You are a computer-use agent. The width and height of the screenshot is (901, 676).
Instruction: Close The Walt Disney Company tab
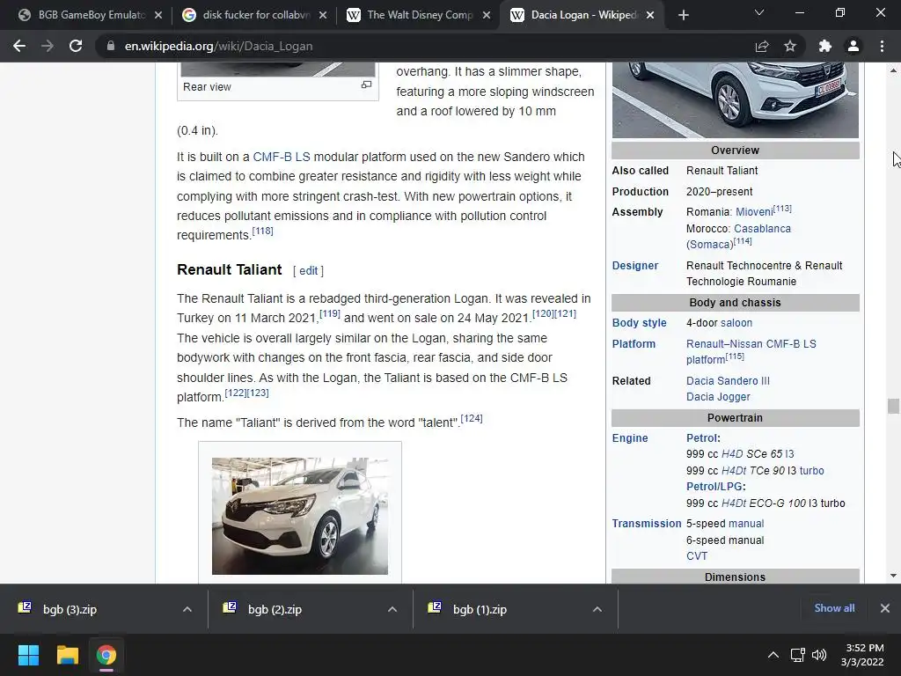click(x=487, y=15)
